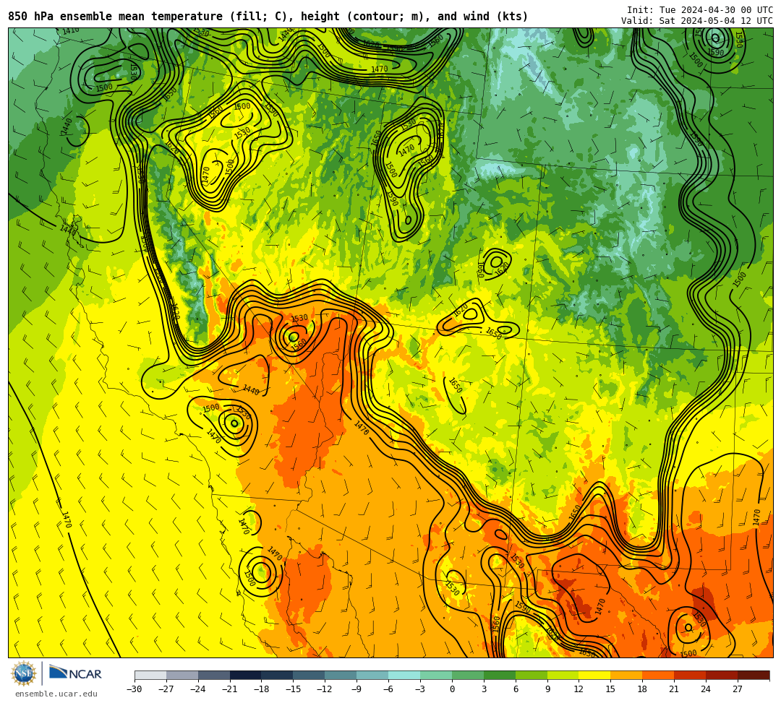This screenshot has height=703, width=781.
Task: Pick the maroon colorbar swatch above 27
Action: 754,675
